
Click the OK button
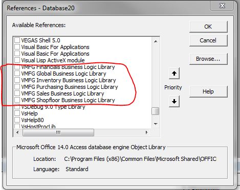(208, 27)
